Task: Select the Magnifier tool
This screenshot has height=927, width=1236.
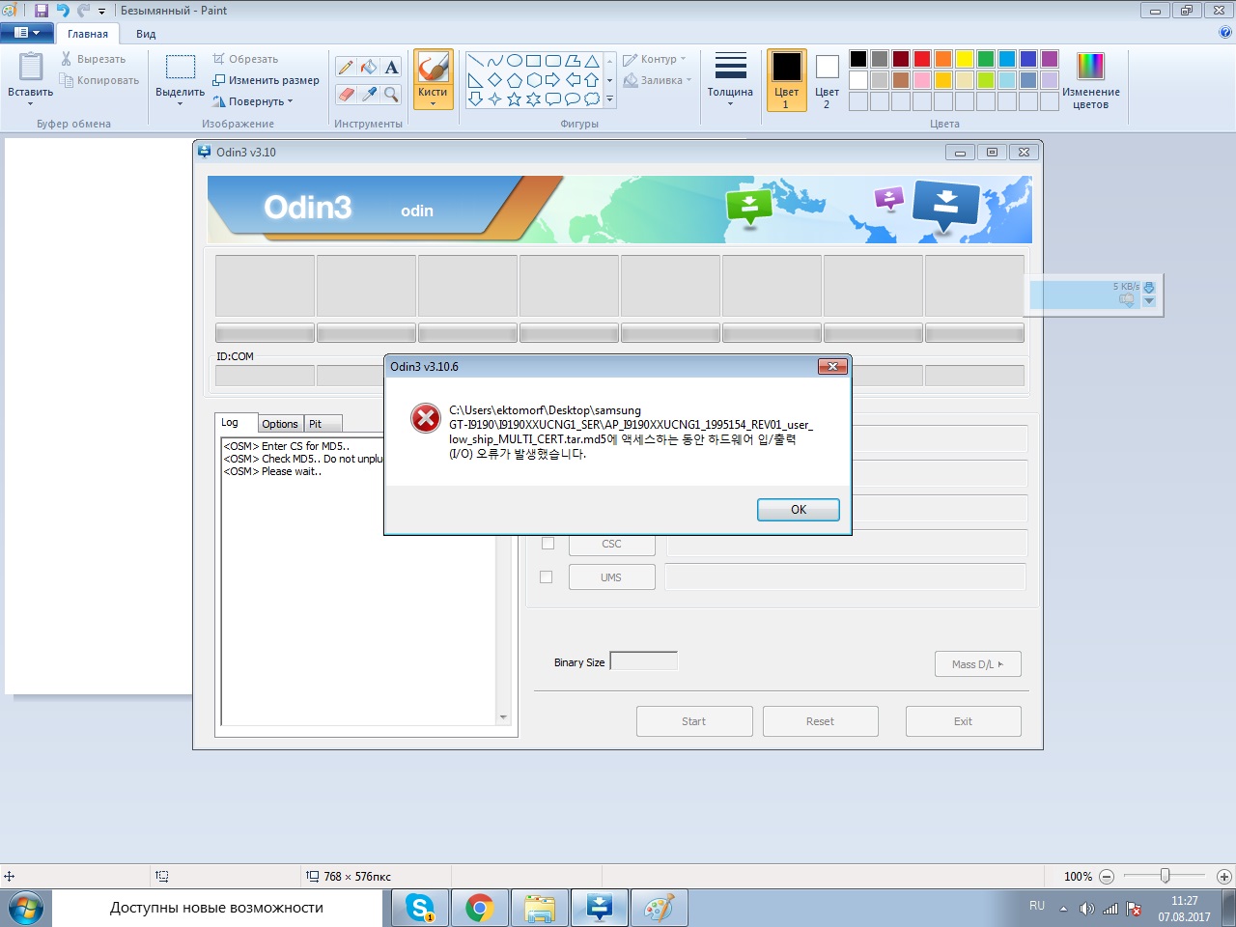Action: [391, 94]
